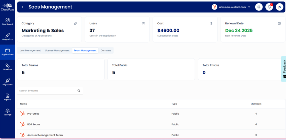Open the Reports sidebar icon

click(8, 96)
